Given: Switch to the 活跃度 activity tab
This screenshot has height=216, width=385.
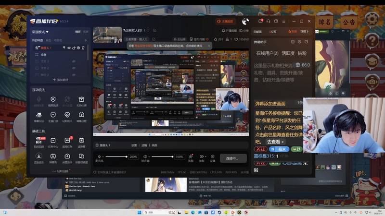Looking at the screenshot, I should tap(288, 53).
